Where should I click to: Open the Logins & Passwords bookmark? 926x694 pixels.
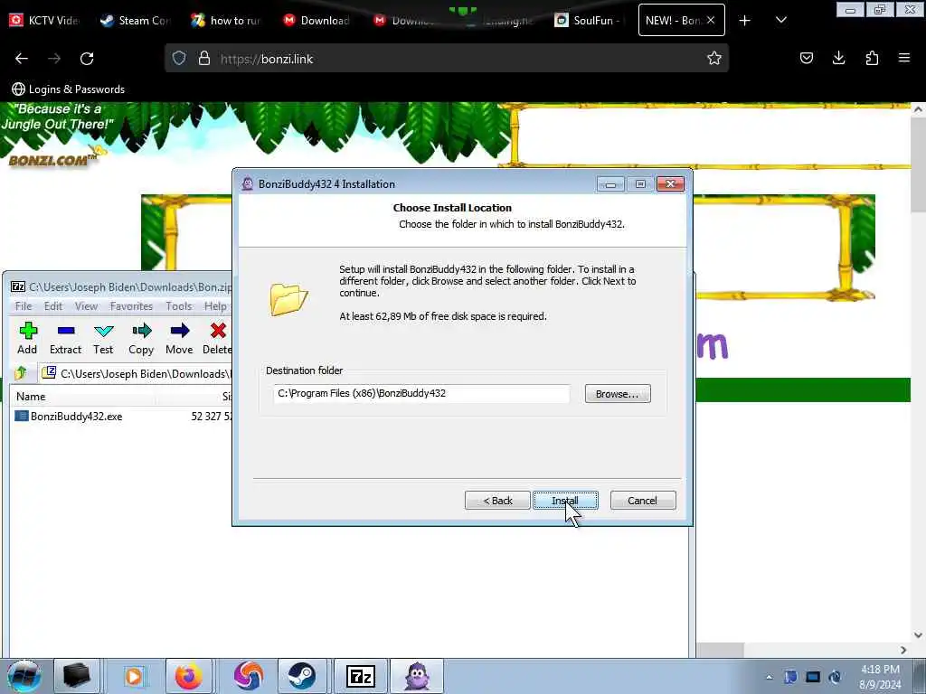click(69, 89)
